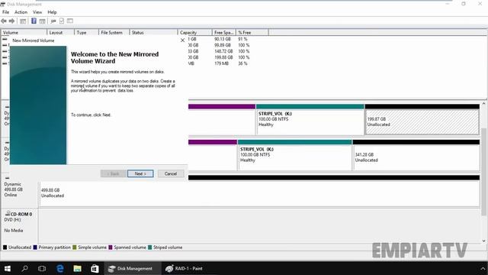Click the 99.89 GB free space cell
488x275 pixels.
[223, 45]
